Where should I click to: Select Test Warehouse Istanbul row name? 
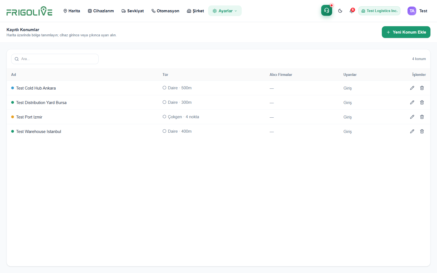[x=39, y=132]
